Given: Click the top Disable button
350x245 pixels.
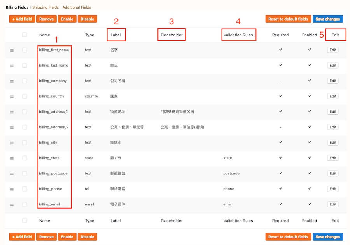Looking at the screenshot, I should click(87, 19).
